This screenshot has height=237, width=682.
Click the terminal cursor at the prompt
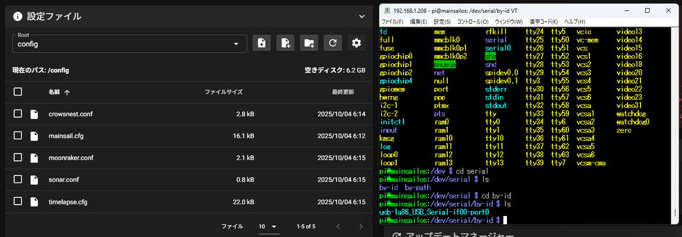(505, 219)
